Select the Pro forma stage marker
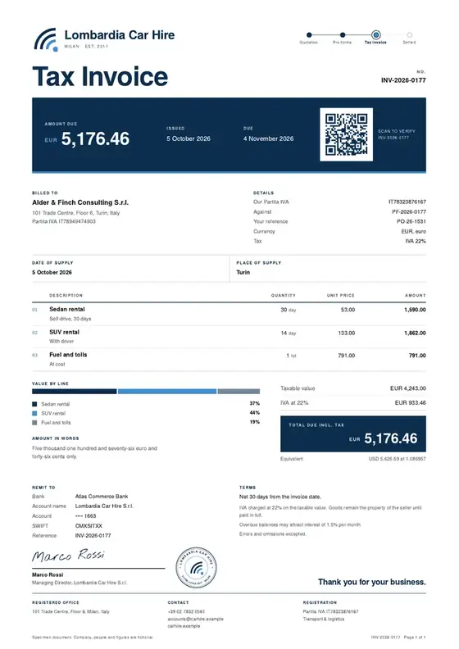 (343, 35)
